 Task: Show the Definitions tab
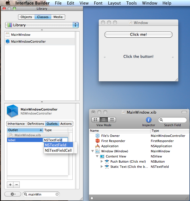tap(35, 124)
